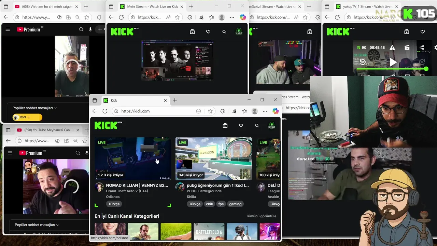This screenshot has height=246, width=437.
Task: Open profile avatar in front Kick window
Action: 272,126
